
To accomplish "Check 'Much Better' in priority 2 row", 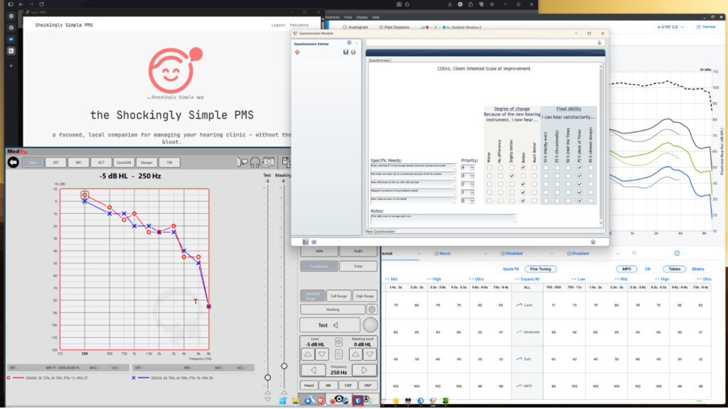I will tap(535, 184).
